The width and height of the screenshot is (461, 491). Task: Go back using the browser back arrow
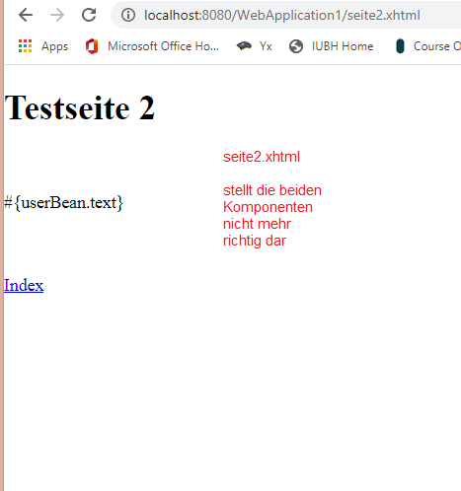(x=26, y=15)
